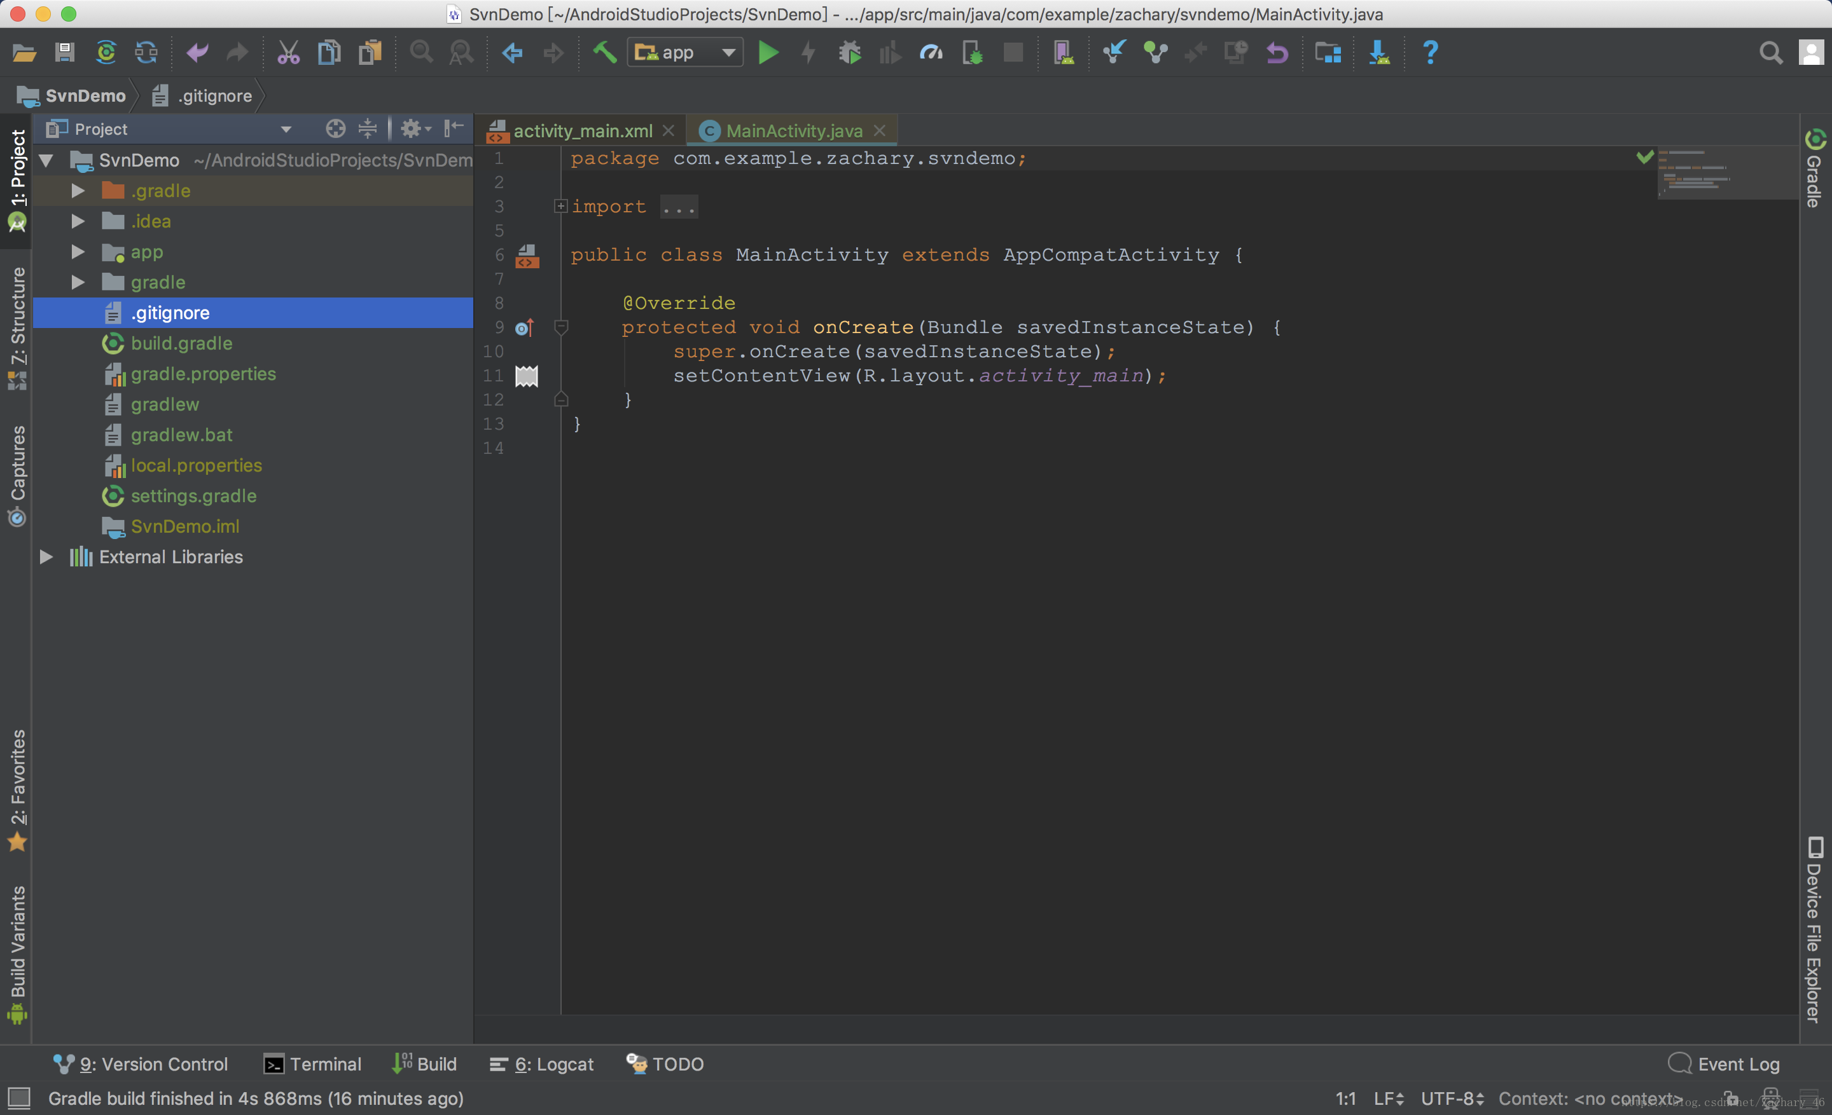Viewport: 1832px width, 1115px height.
Task: Open the app run configuration dropdown
Action: click(684, 53)
